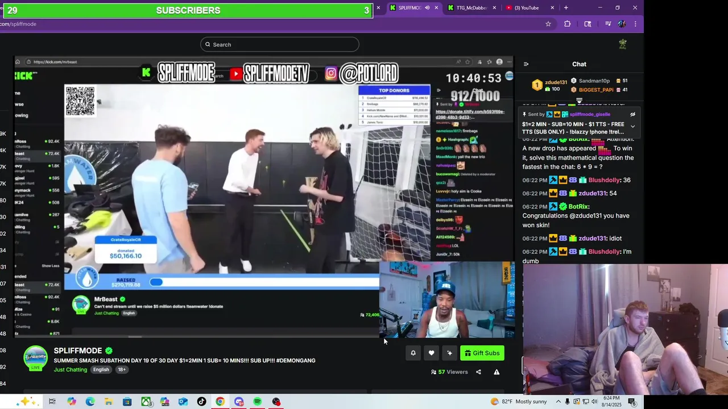This screenshot has height=409, width=728.
Task: Open the Chrome extensions puzzle icon
Action: click(x=567, y=24)
